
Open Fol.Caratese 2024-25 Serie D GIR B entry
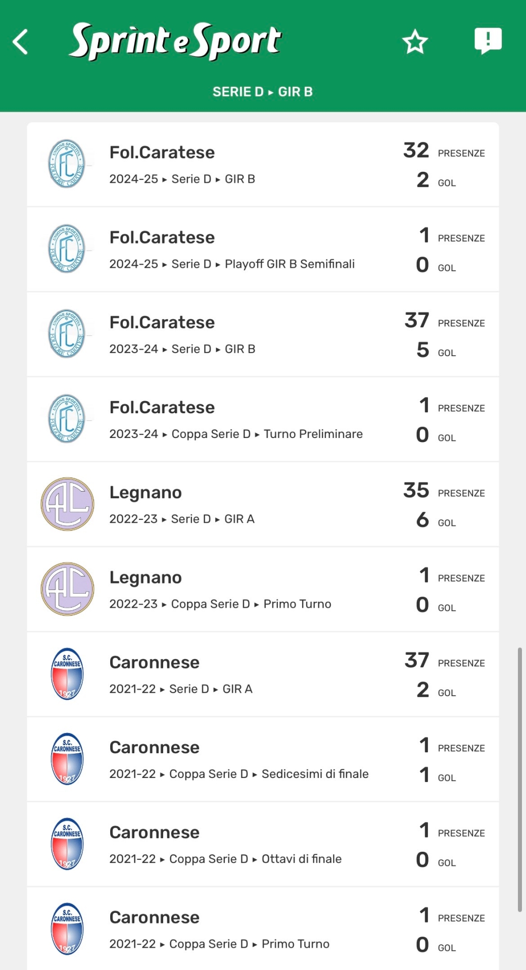click(182, 165)
